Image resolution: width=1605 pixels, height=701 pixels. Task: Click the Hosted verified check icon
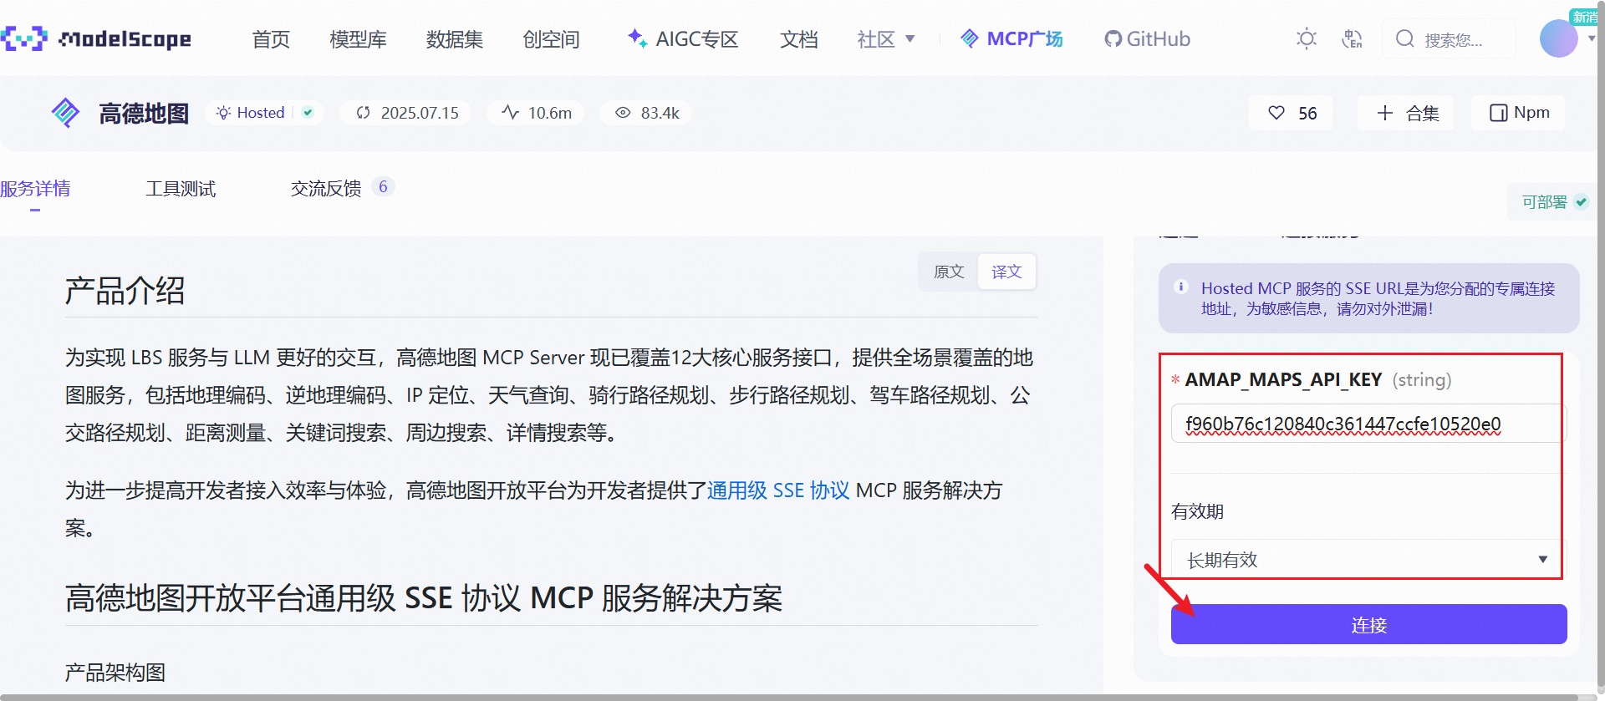[308, 113]
